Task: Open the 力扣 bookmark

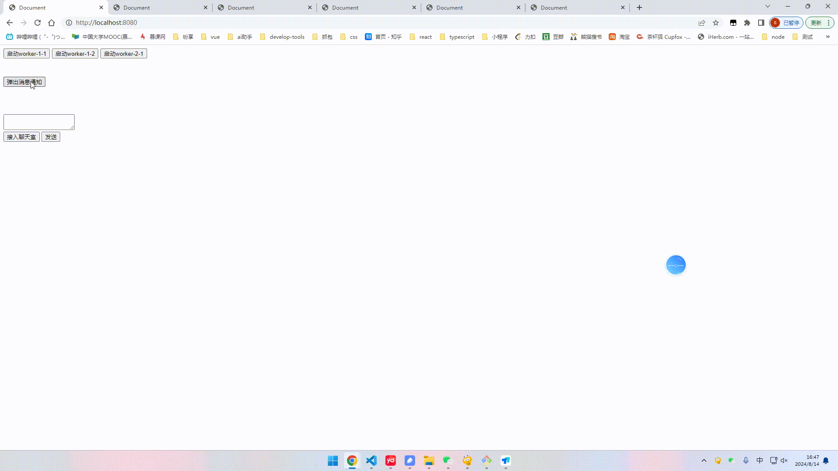Action: [525, 37]
